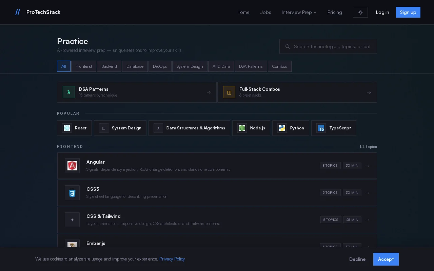The height and width of the screenshot is (271, 434).
Task: Select the Backend filter tab
Action: pos(109,66)
